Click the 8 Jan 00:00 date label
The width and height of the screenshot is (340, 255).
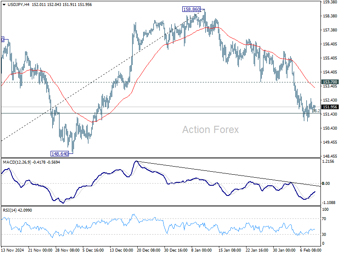pyautogui.click(x=201, y=250)
